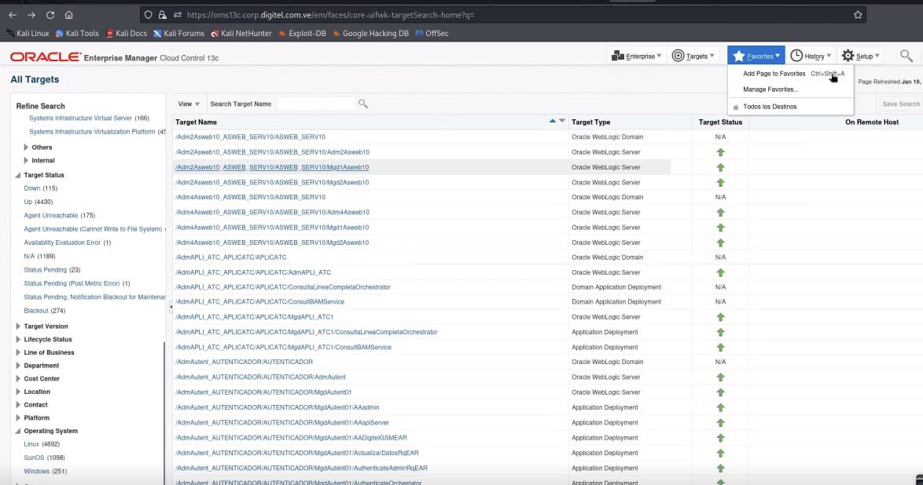Open the Setup gear menu
Image resolution: width=923 pixels, height=485 pixels.
coord(861,56)
